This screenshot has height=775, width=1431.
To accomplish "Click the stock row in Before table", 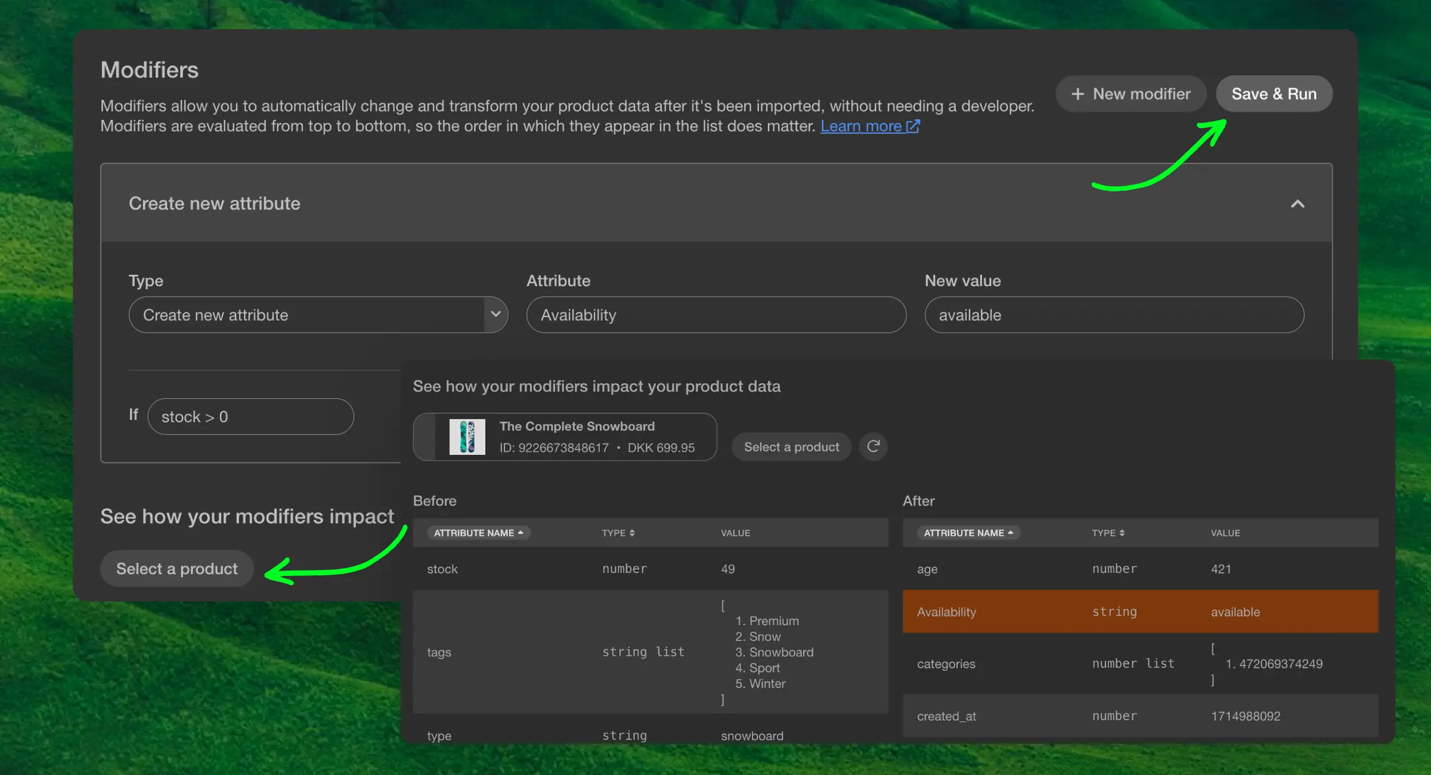I will pyautogui.click(x=650, y=569).
